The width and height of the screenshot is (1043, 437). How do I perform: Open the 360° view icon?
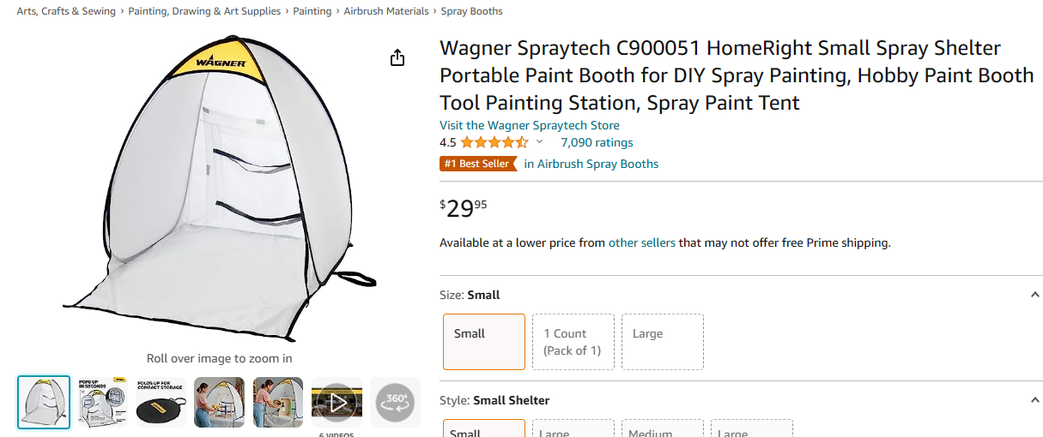[395, 402]
